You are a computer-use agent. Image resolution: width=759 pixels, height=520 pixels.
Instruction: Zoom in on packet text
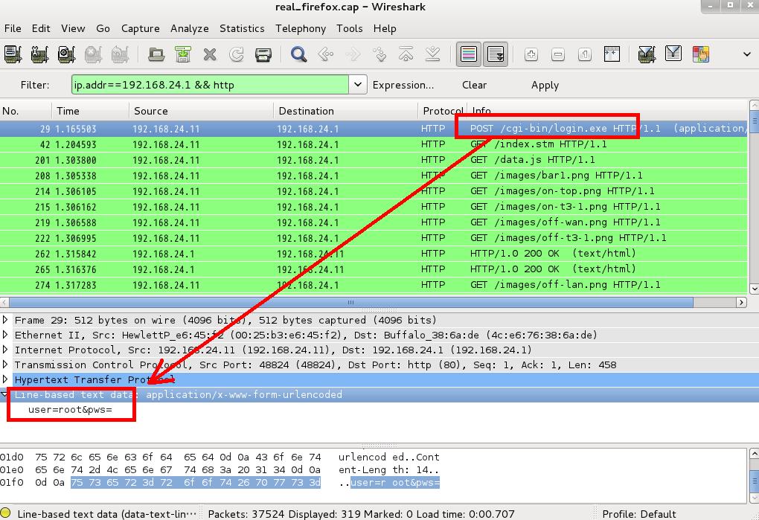pos(531,54)
